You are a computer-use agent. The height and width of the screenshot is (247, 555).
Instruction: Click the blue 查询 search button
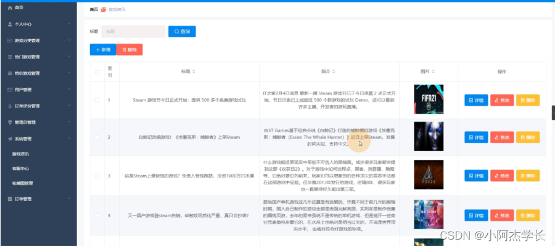[x=182, y=31]
